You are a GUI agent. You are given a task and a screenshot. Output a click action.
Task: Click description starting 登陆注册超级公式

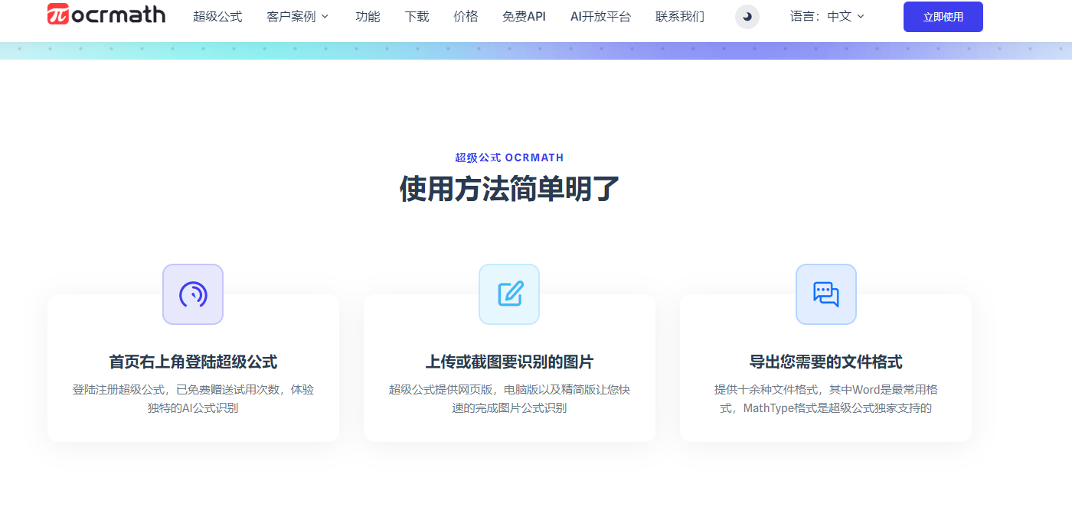coord(193,398)
